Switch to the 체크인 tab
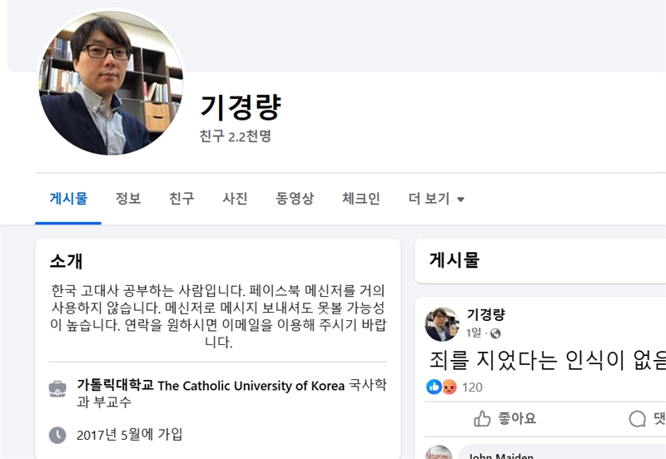 pyautogui.click(x=361, y=199)
